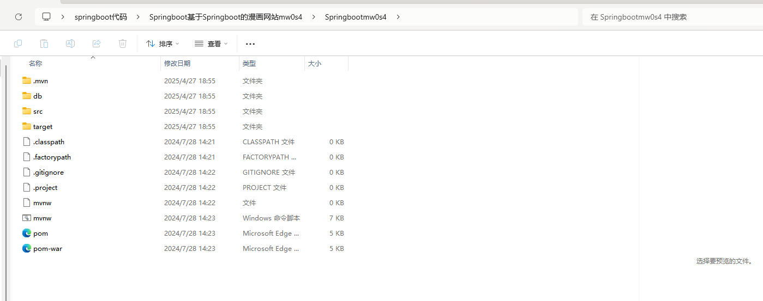Click the Rename toolbar icon
This screenshot has height=301, width=763.
click(x=70, y=44)
